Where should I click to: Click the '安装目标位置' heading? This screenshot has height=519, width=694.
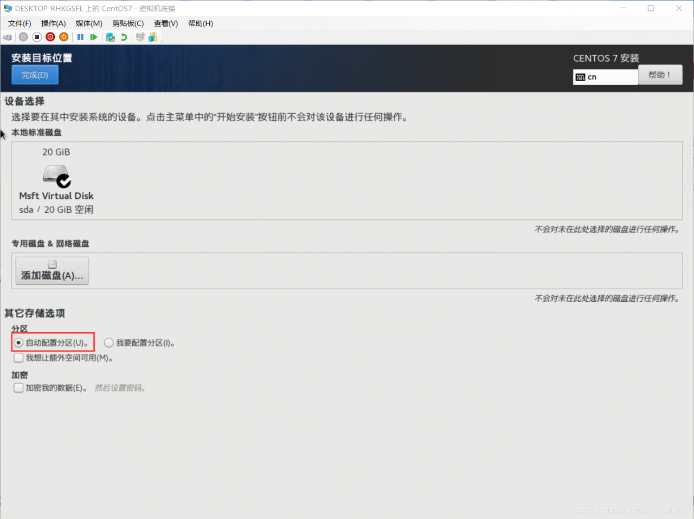(42, 58)
